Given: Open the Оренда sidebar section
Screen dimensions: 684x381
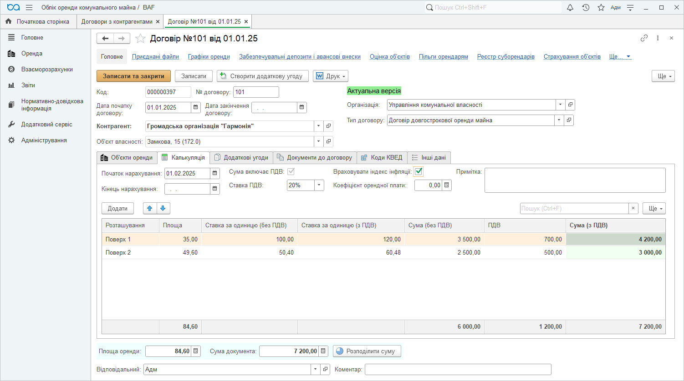Looking at the screenshot, I should pos(32,53).
